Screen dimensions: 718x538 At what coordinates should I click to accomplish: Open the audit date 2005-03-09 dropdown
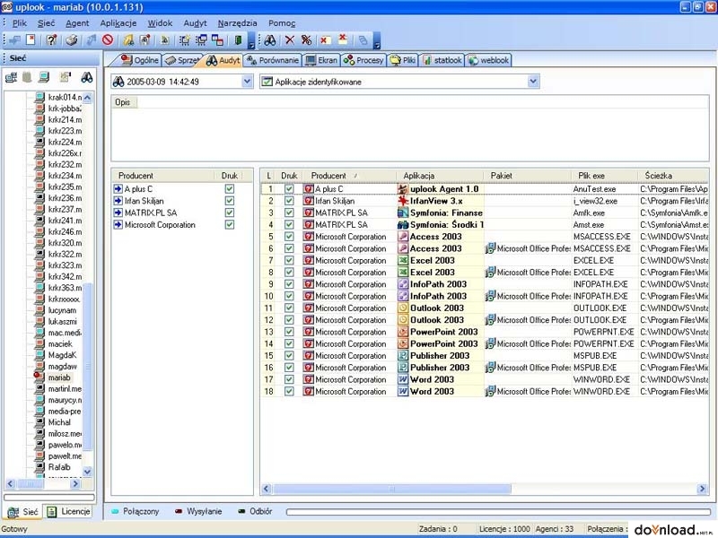coord(247,82)
